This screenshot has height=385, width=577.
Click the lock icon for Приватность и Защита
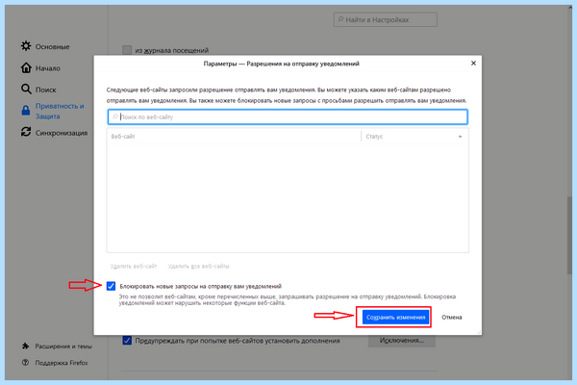coord(26,110)
